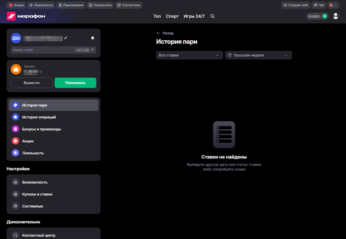The width and height of the screenshot is (346, 239).
Task: Open the top-right language/region dropdown
Action: pos(333,5)
